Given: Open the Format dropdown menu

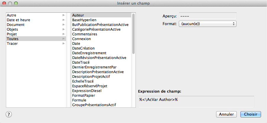Looking at the screenshot, I should coord(208,24).
